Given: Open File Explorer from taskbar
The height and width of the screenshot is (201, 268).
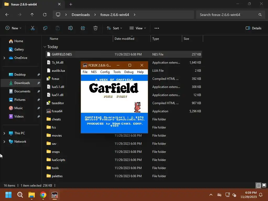Looking at the screenshot, I should click(32, 195).
